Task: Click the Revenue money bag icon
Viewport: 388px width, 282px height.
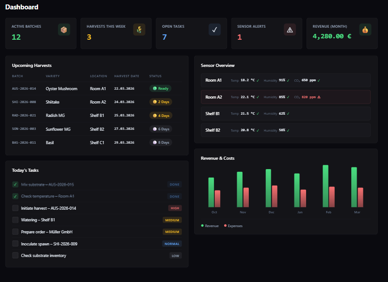Action: [365, 30]
